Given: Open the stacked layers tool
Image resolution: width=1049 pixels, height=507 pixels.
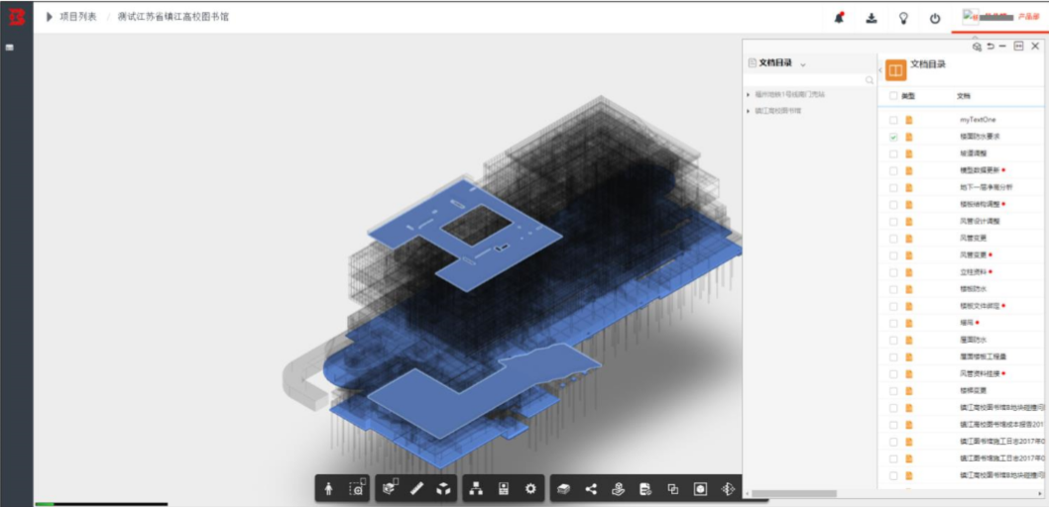Looking at the screenshot, I should pyautogui.click(x=564, y=489).
